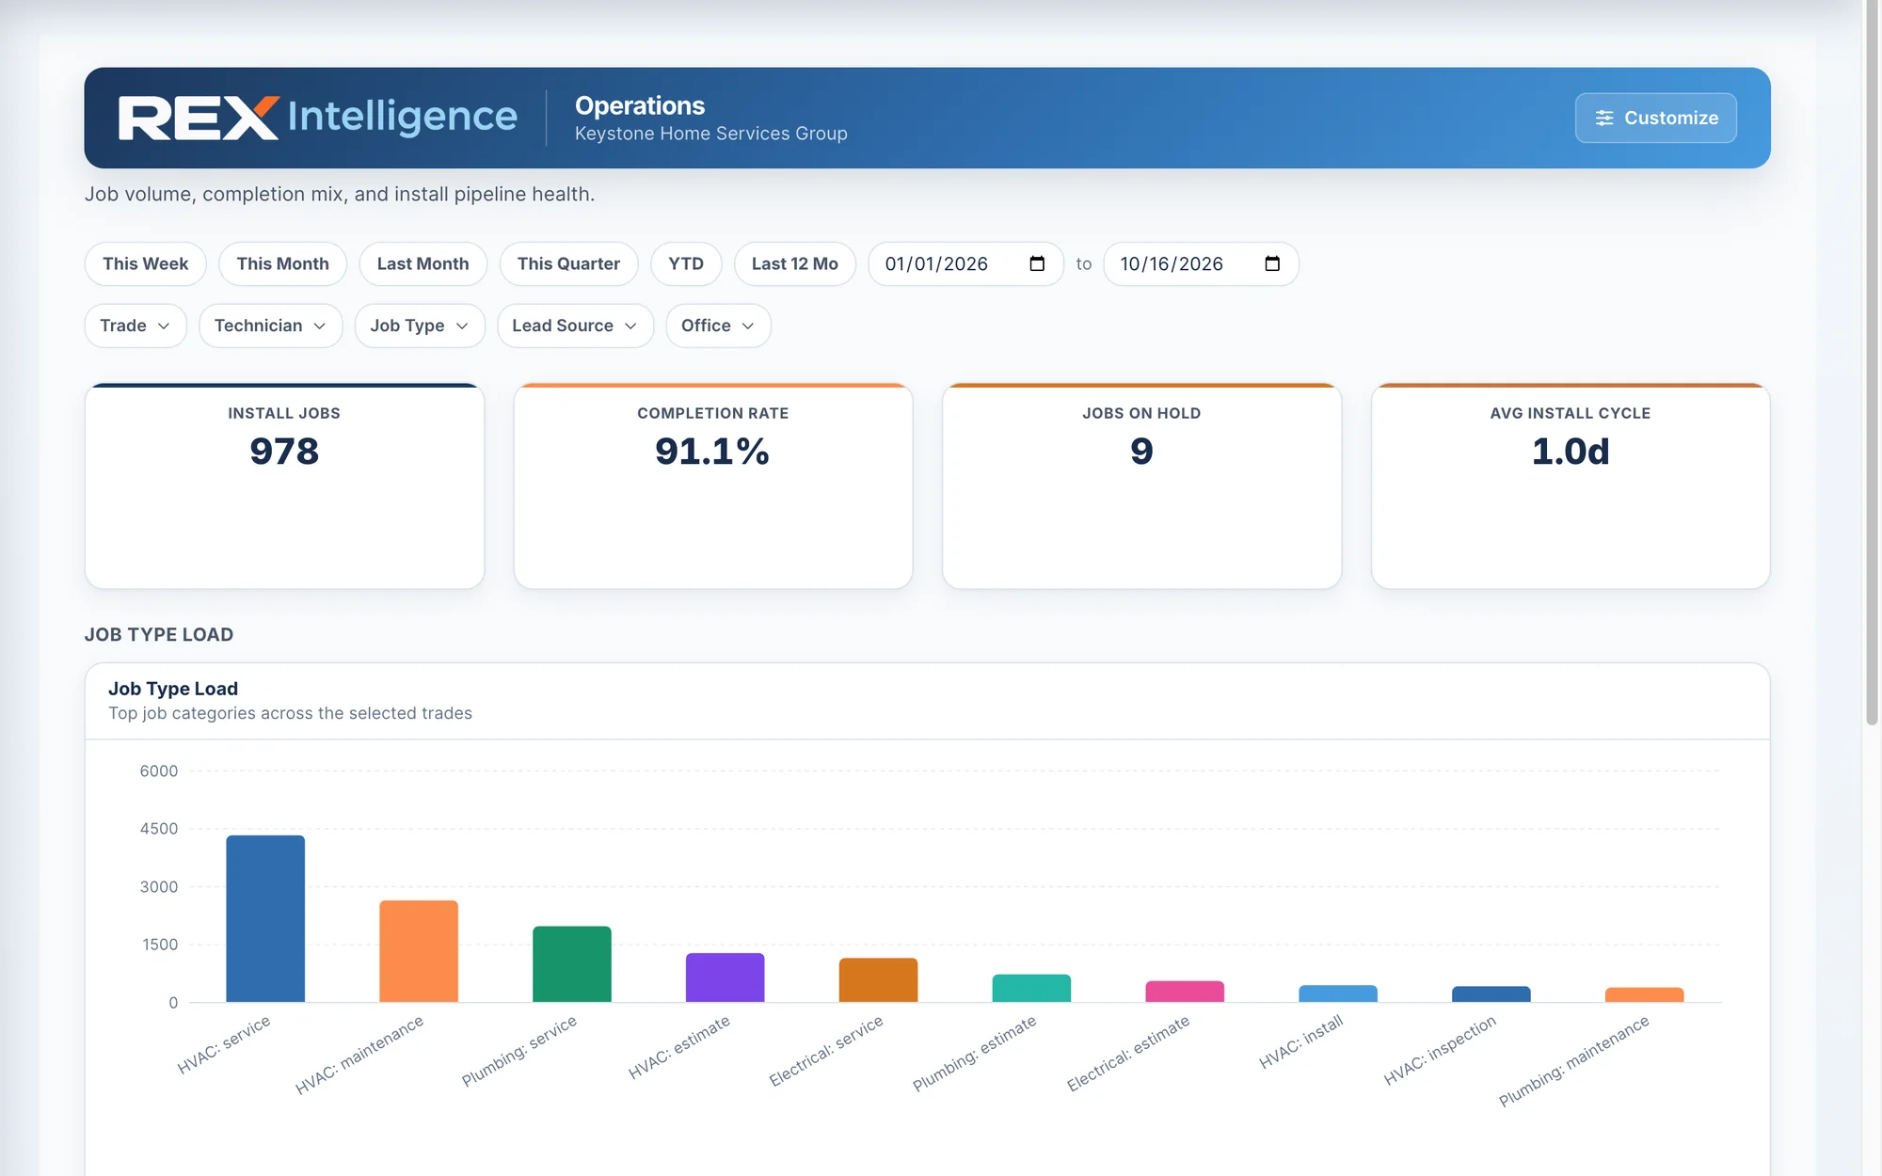Select This Quarter date range

[568, 263]
